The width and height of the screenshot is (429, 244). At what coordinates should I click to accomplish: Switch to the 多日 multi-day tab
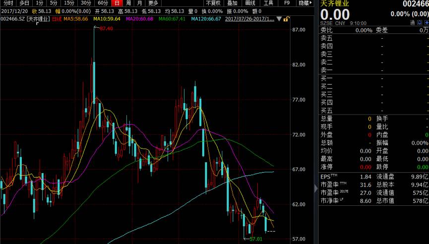click(x=24, y=3)
